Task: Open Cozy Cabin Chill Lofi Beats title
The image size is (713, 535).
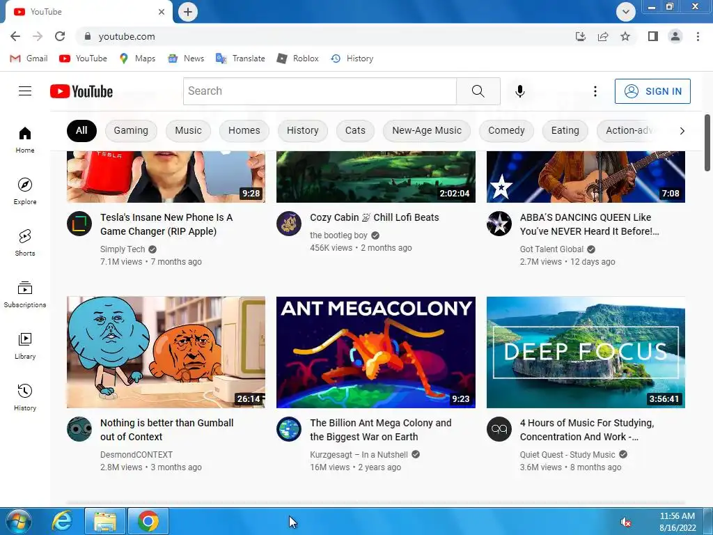Action: [374, 217]
